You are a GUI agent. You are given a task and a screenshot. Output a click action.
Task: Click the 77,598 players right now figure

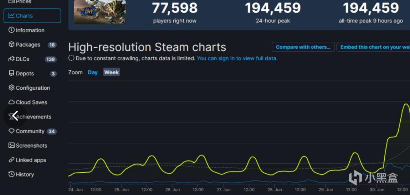tap(175, 8)
